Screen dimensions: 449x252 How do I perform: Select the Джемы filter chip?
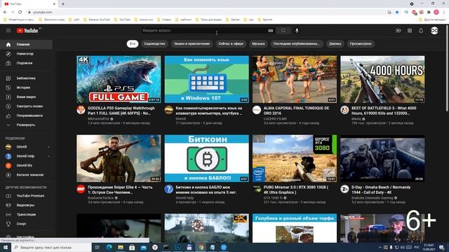(335, 43)
